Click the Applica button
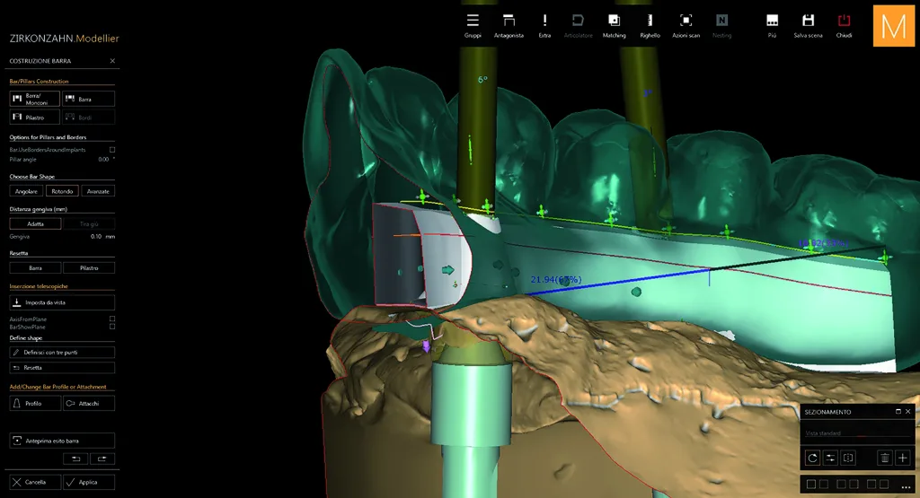Image resolution: width=920 pixels, height=498 pixels. tap(89, 482)
